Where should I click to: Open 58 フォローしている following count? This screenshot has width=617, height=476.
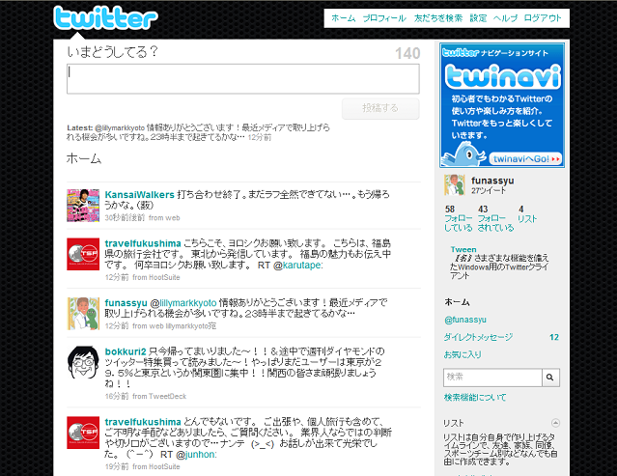coord(459,219)
